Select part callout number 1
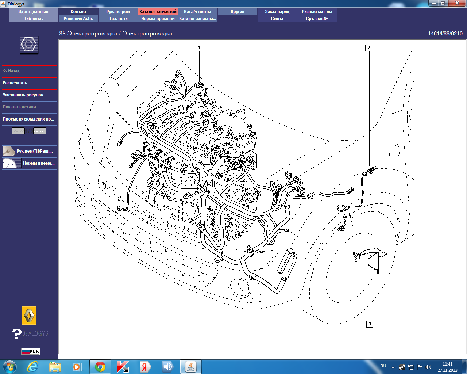Screen dimensions: 467x374 (x=199, y=48)
